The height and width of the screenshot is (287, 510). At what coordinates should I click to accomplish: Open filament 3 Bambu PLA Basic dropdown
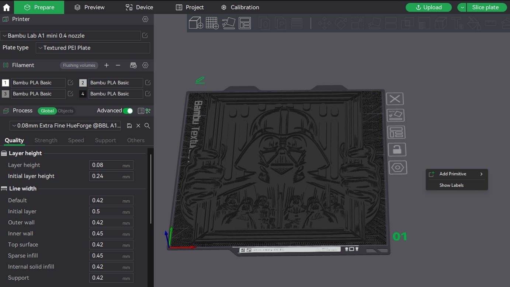(38, 94)
